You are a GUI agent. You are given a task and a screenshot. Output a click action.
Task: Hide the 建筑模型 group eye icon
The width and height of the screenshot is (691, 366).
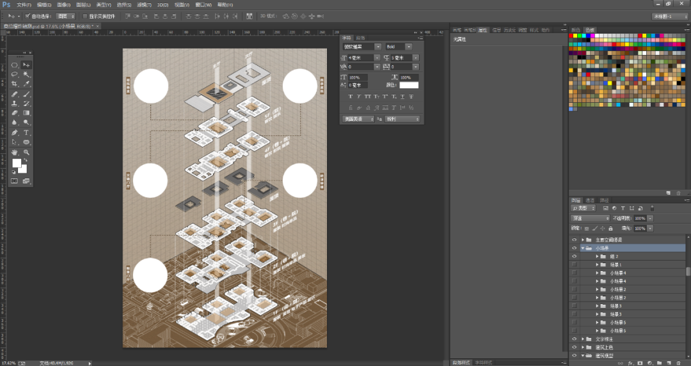[574, 355]
